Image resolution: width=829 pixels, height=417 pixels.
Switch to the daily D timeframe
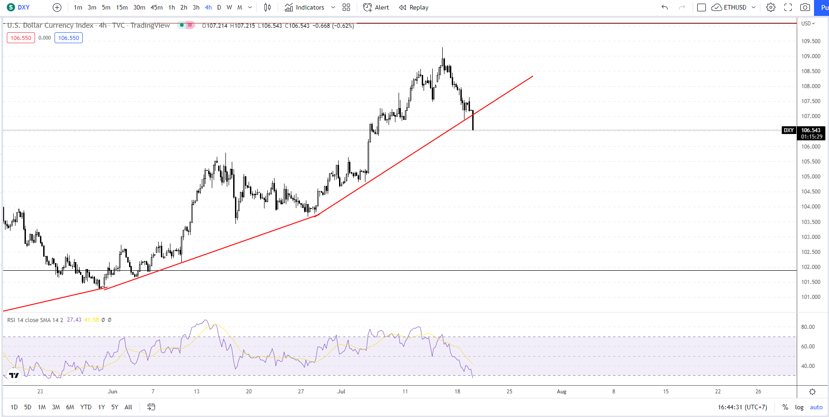pos(219,7)
